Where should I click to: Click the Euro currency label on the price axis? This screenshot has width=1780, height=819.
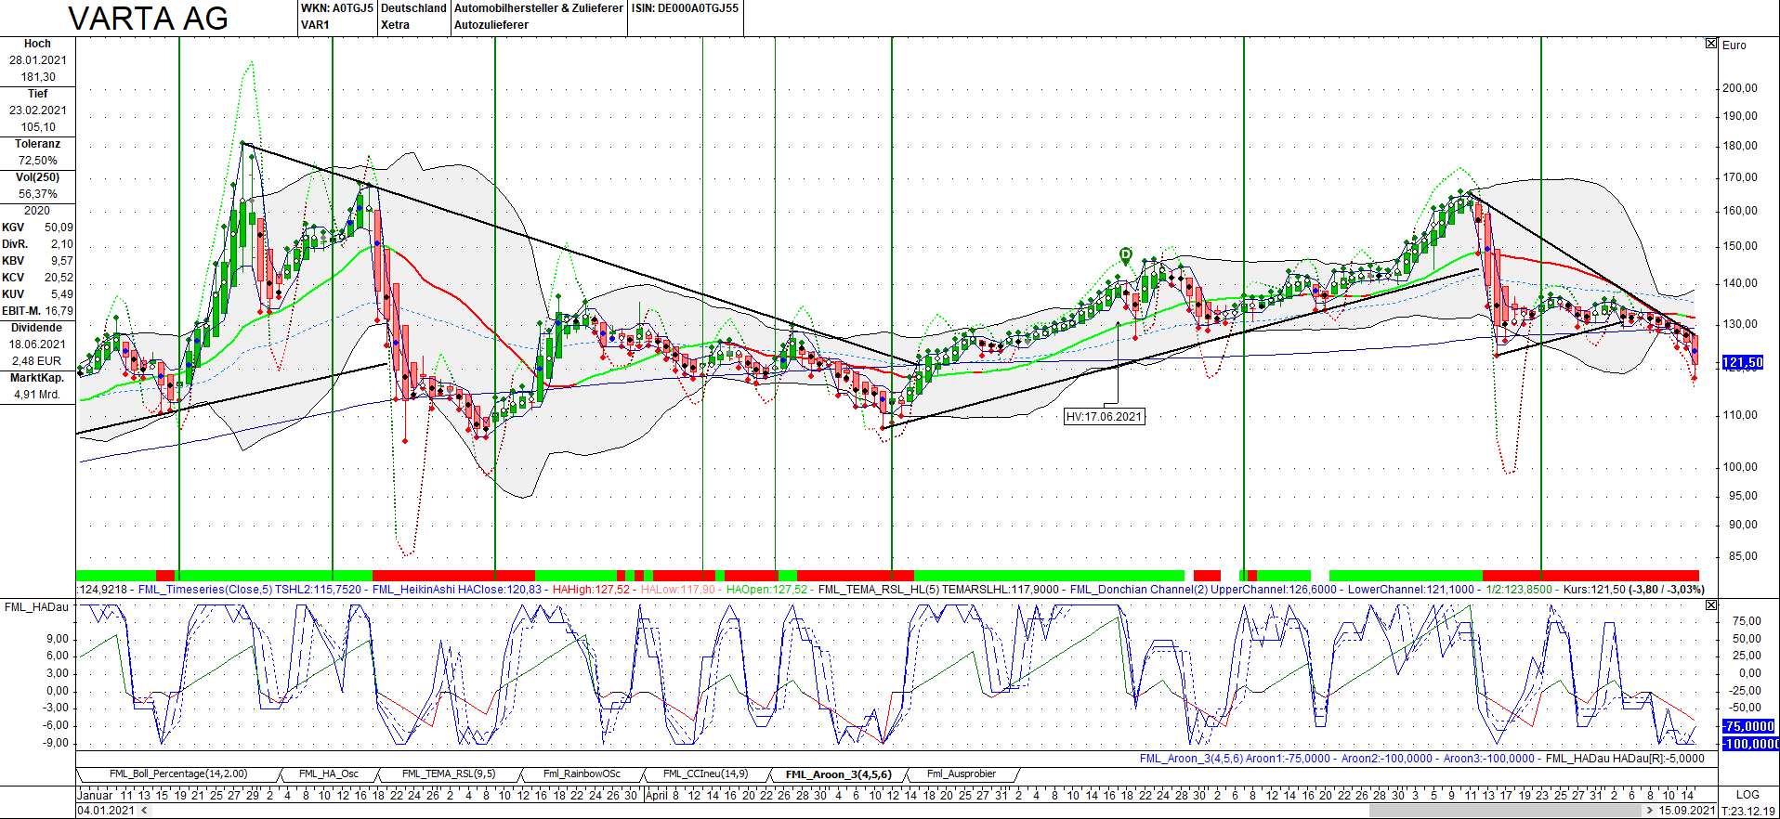click(x=1734, y=45)
